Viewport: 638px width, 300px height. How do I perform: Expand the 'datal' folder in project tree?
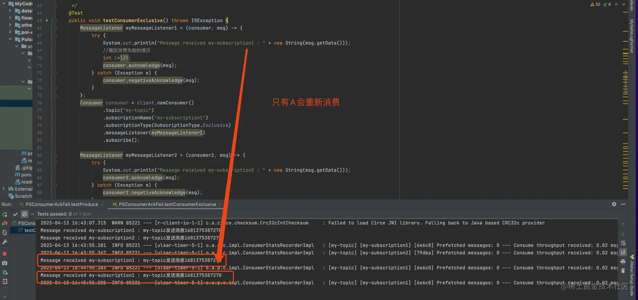[10, 11]
